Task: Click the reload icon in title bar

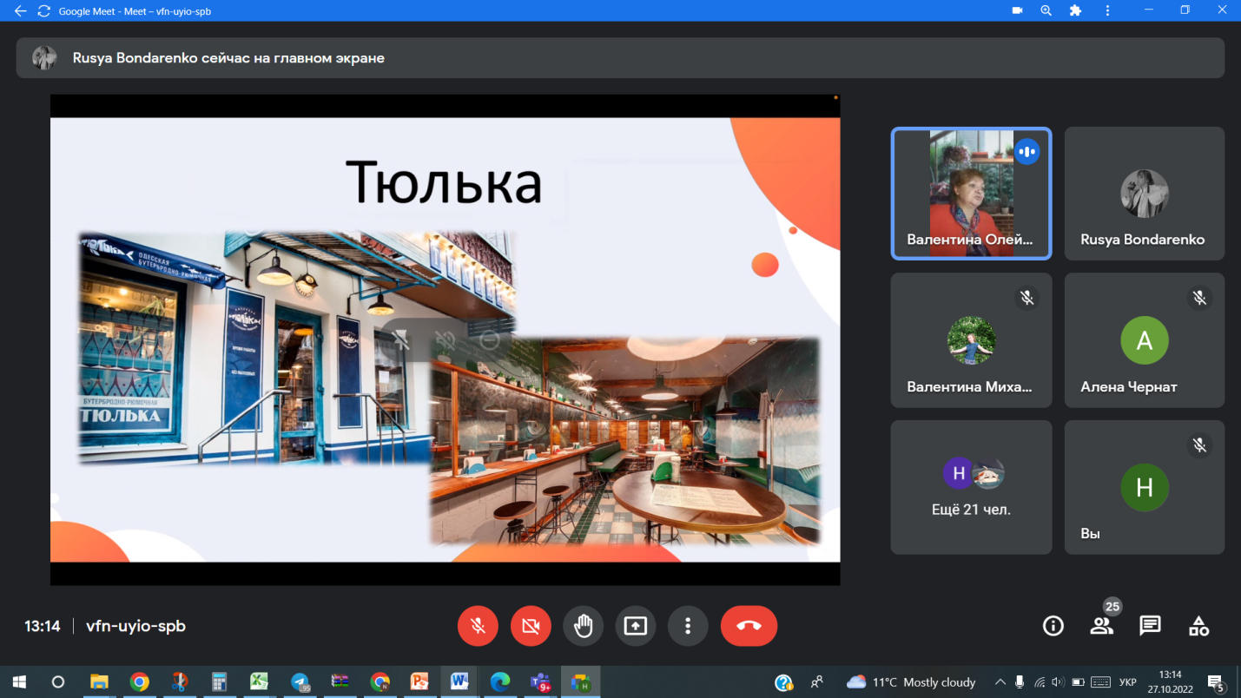Action: (x=43, y=11)
